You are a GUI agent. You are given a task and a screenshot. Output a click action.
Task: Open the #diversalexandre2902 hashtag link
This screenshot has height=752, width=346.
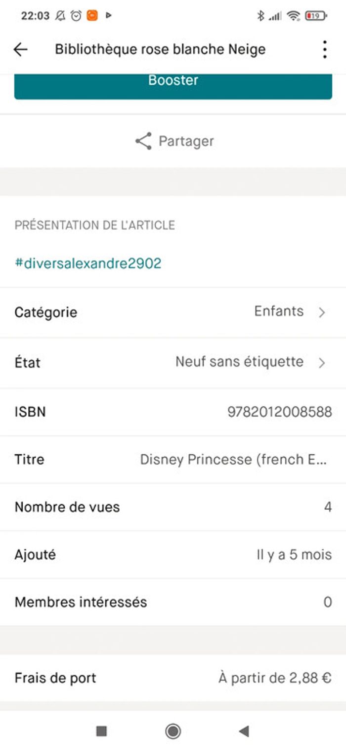(x=88, y=263)
